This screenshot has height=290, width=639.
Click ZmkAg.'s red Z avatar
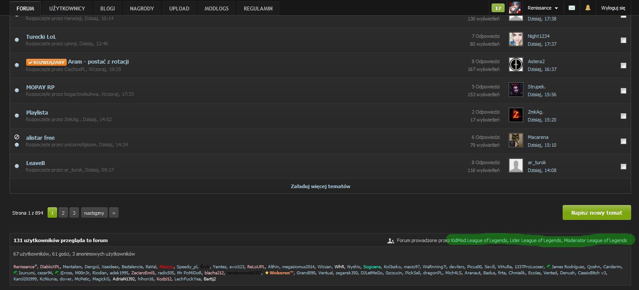tap(516, 115)
